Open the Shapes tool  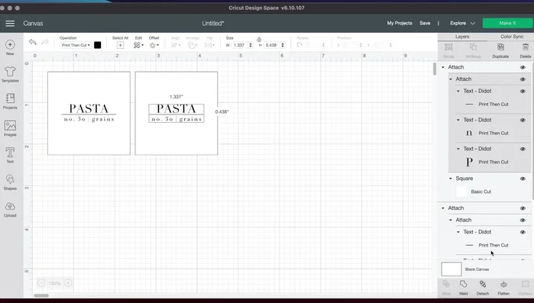(x=10, y=182)
